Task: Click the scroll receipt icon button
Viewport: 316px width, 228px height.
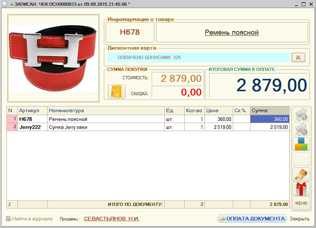Action: point(301,174)
